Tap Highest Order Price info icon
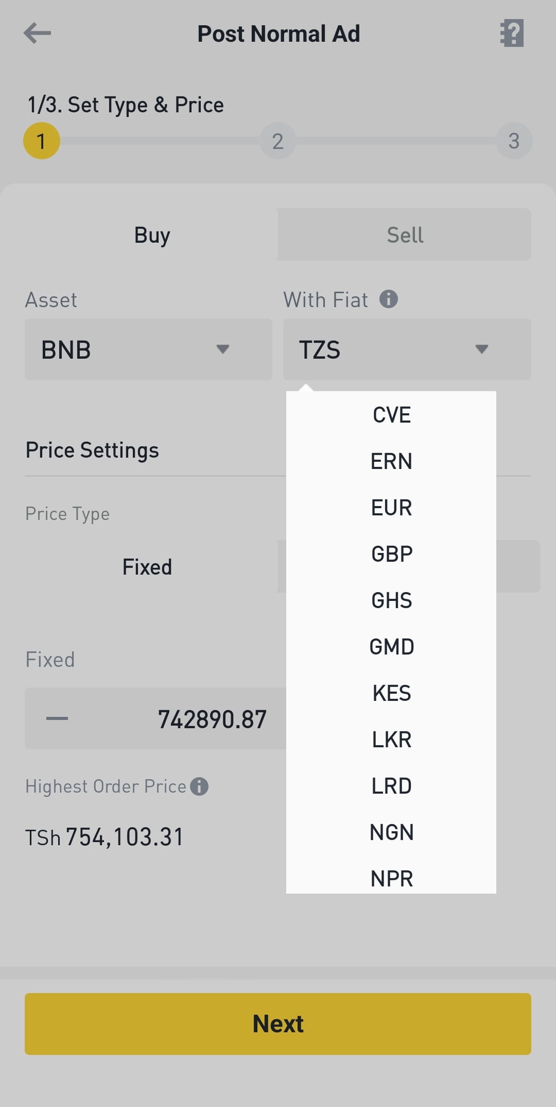Image resolution: width=556 pixels, height=1107 pixels. coord(199,786)
